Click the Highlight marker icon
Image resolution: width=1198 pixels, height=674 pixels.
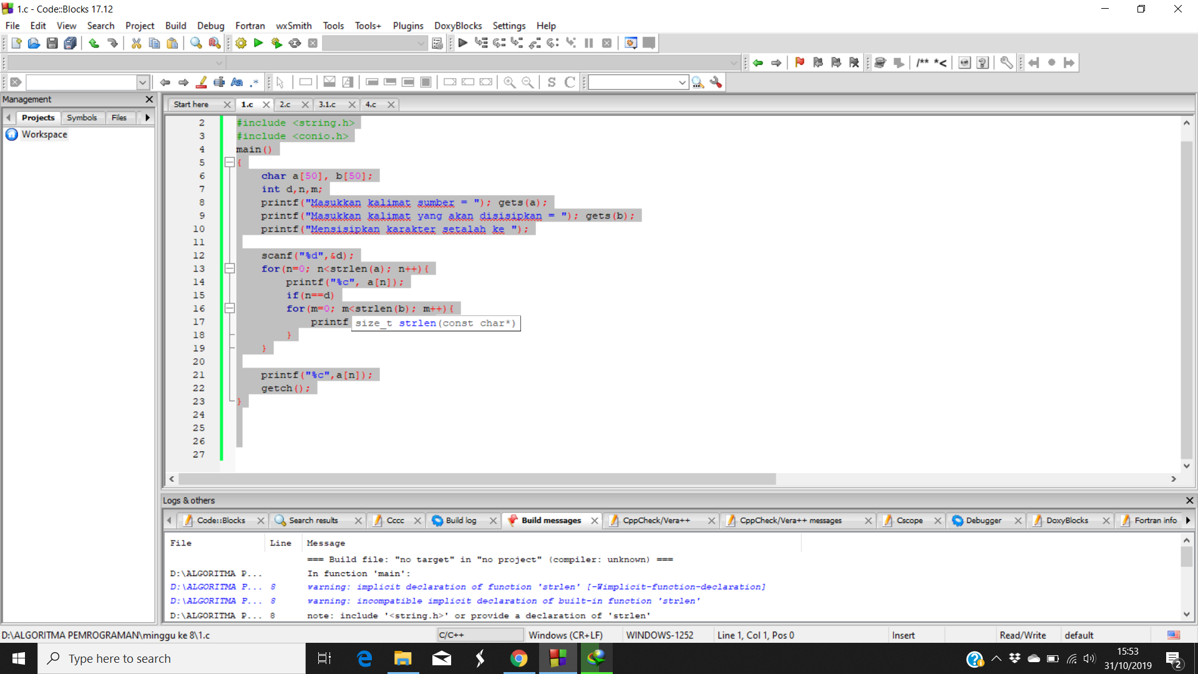[202, 82]
